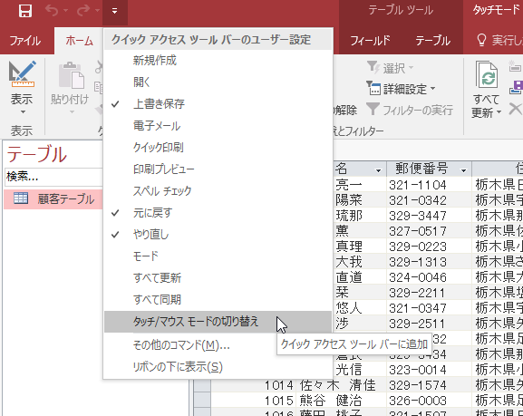Click the Redo arrow icon

(x=83, y=11)
